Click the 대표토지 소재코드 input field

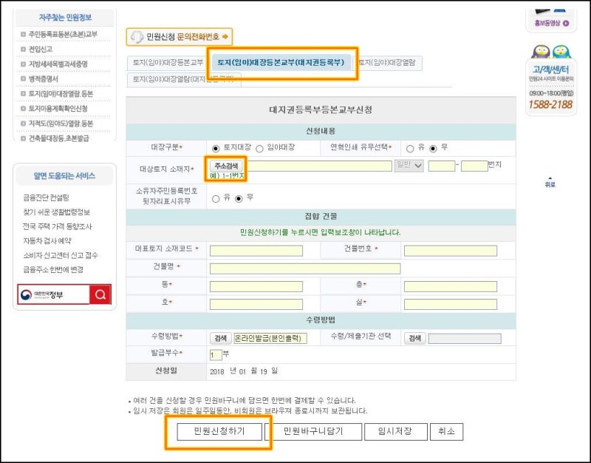tap(256, 251)
